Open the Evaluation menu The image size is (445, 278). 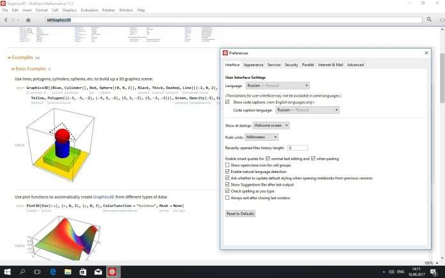90,10
